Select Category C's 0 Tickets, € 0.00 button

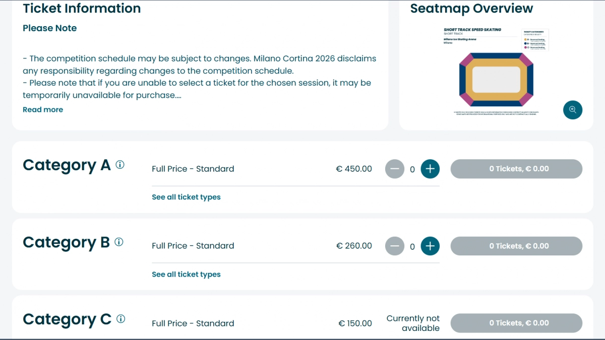(x=516, y=323)
